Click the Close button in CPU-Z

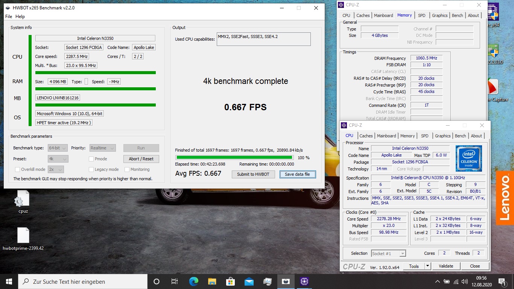[475, 266]
